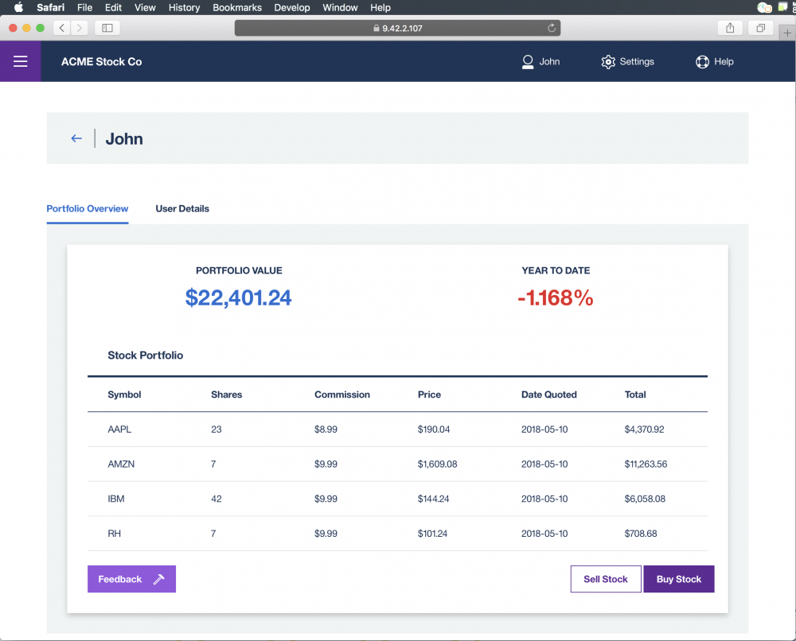
Task: Click the Feedback button's arrow icon
Action: click(160, 578)
